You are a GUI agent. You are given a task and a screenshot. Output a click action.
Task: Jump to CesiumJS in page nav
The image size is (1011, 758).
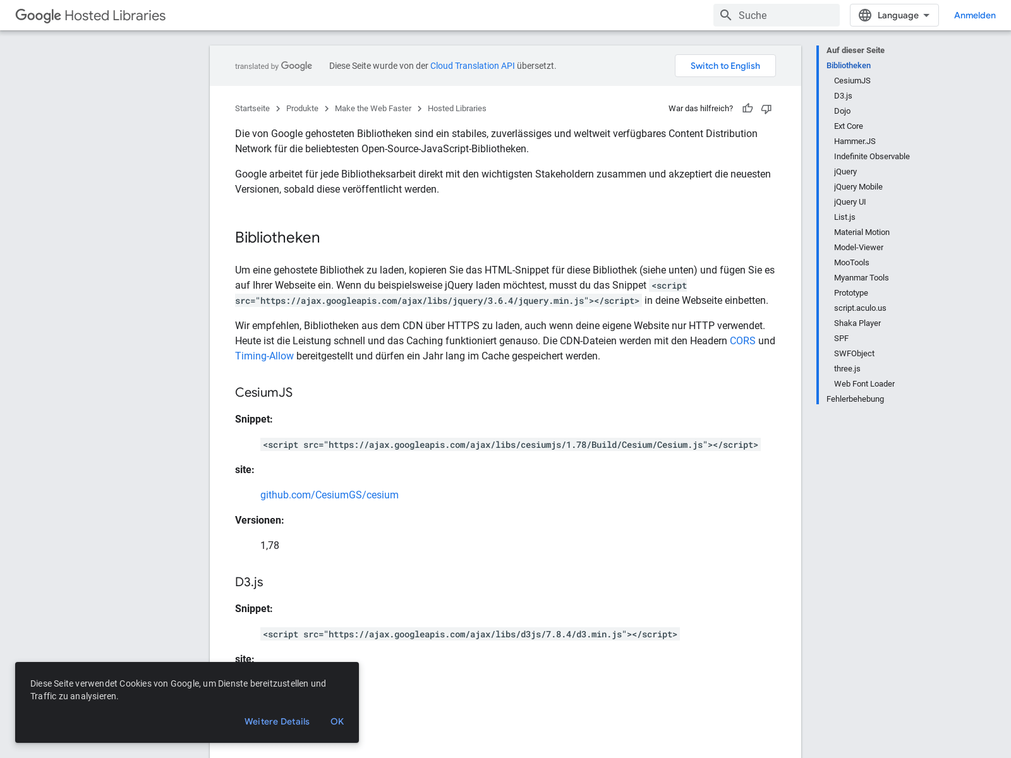(x=852, y=81)
